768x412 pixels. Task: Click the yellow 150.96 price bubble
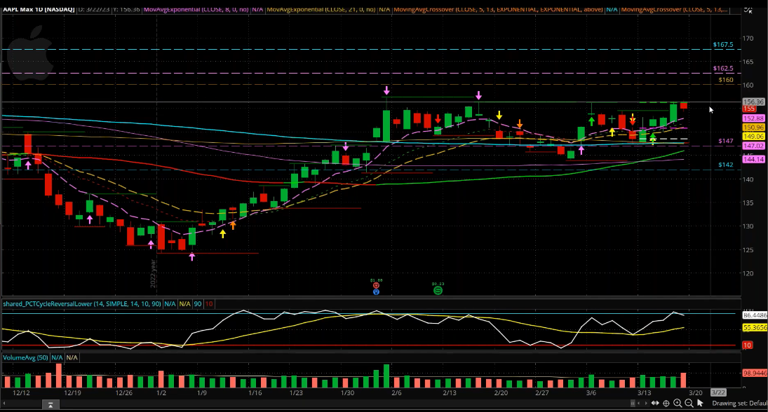(x=753, y=128)
